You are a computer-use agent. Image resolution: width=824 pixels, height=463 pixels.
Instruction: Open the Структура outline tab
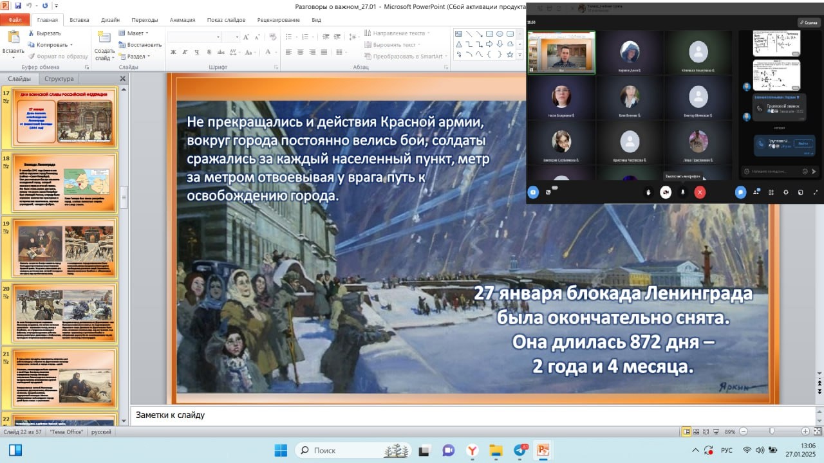click(x=59, y=78)
